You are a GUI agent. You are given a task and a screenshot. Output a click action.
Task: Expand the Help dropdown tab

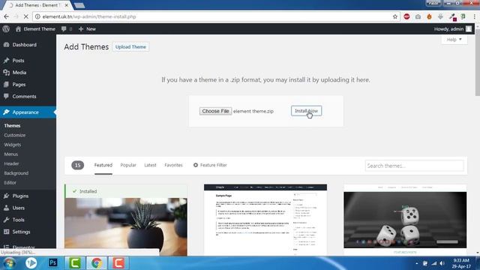pos(454,40)
